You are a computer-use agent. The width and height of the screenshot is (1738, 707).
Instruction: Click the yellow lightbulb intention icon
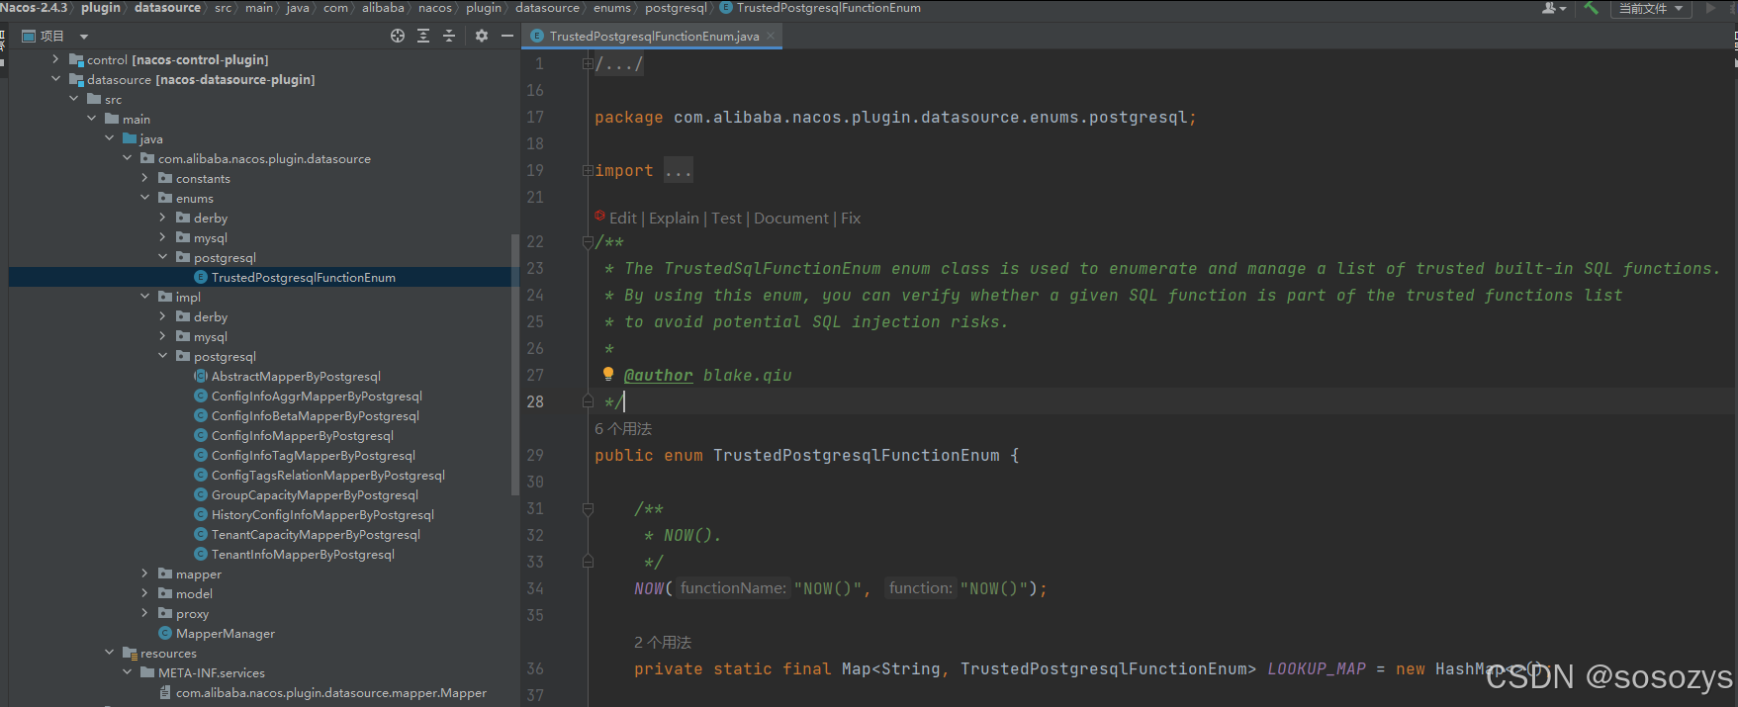(x=608, y=374)
